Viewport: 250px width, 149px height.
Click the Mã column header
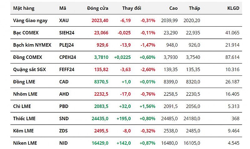click(x=62, y=8)
